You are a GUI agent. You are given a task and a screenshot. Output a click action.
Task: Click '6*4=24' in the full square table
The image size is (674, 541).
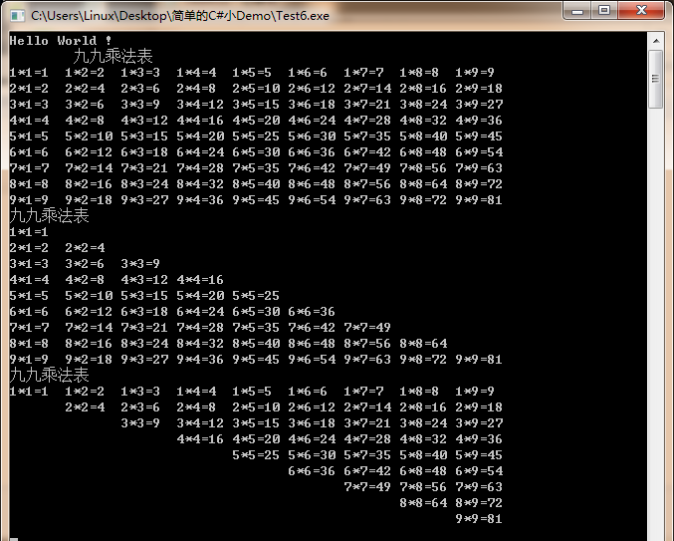coord(200,152)
